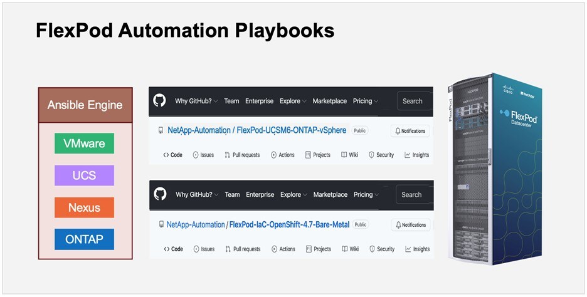Click Marketplace in the top GitHub navbar

click(x=330, y=101)
